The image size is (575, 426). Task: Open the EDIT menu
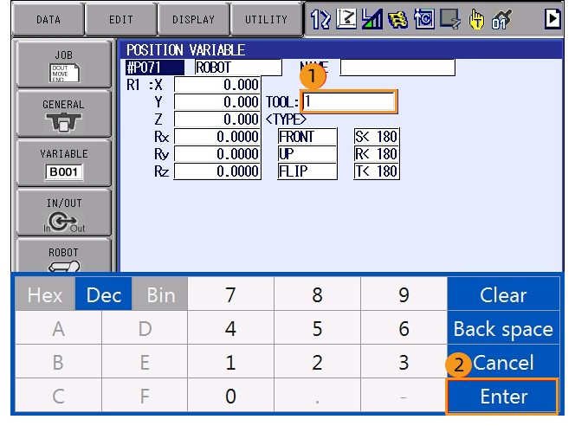pos(120,19)
